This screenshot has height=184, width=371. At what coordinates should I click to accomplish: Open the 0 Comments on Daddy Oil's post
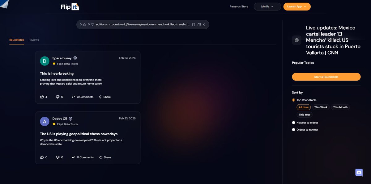[x=83, y=157]
